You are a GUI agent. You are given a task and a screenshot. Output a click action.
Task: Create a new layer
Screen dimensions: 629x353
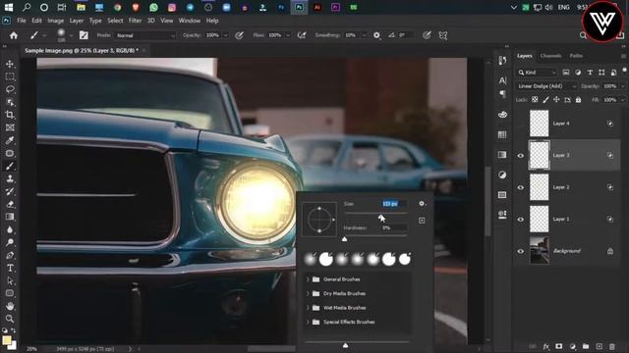(x=599, y=346)
